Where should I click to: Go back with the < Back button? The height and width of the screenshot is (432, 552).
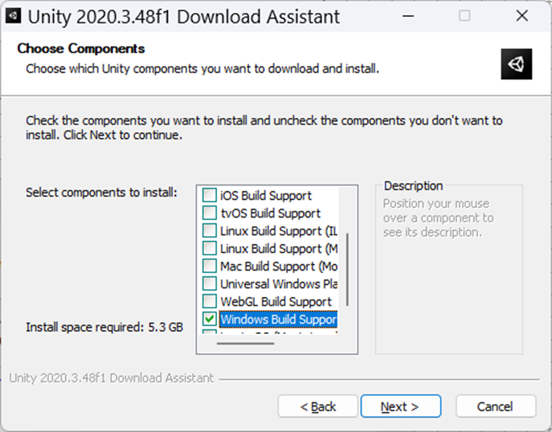click(x=317, y=406)
